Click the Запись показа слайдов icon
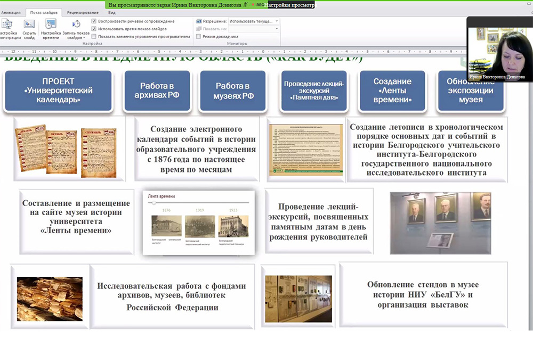Image resolution: width=533 pixels, height=355 pixels. [76, 24]
